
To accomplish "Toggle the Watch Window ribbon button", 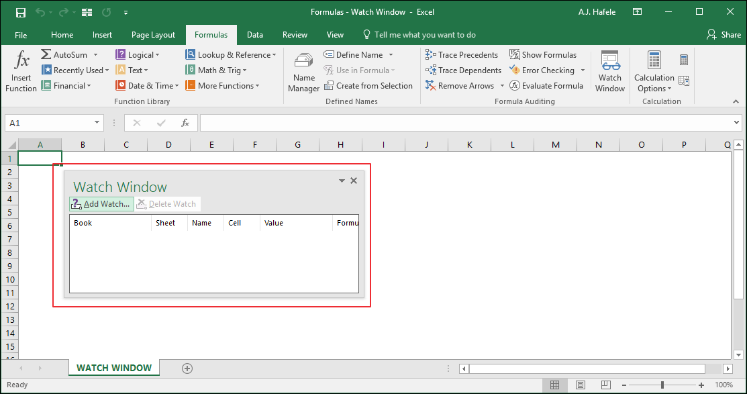I will 610,71.
